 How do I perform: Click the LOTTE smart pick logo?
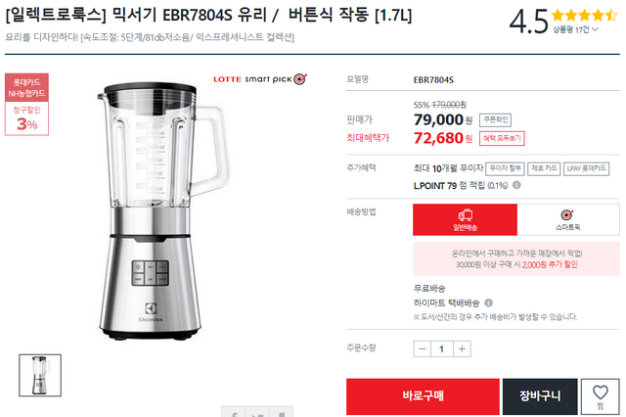click(x=260, y=79)
